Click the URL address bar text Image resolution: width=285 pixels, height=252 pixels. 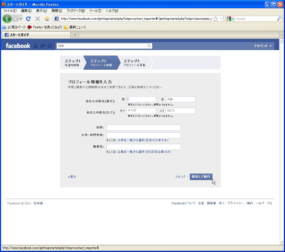point(136,19)
